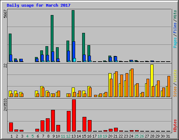Image resolution: width=179 pixels, height=140 pixels.
Task: Click day label 3 on the x-axis
Action: tap(22, 136)
